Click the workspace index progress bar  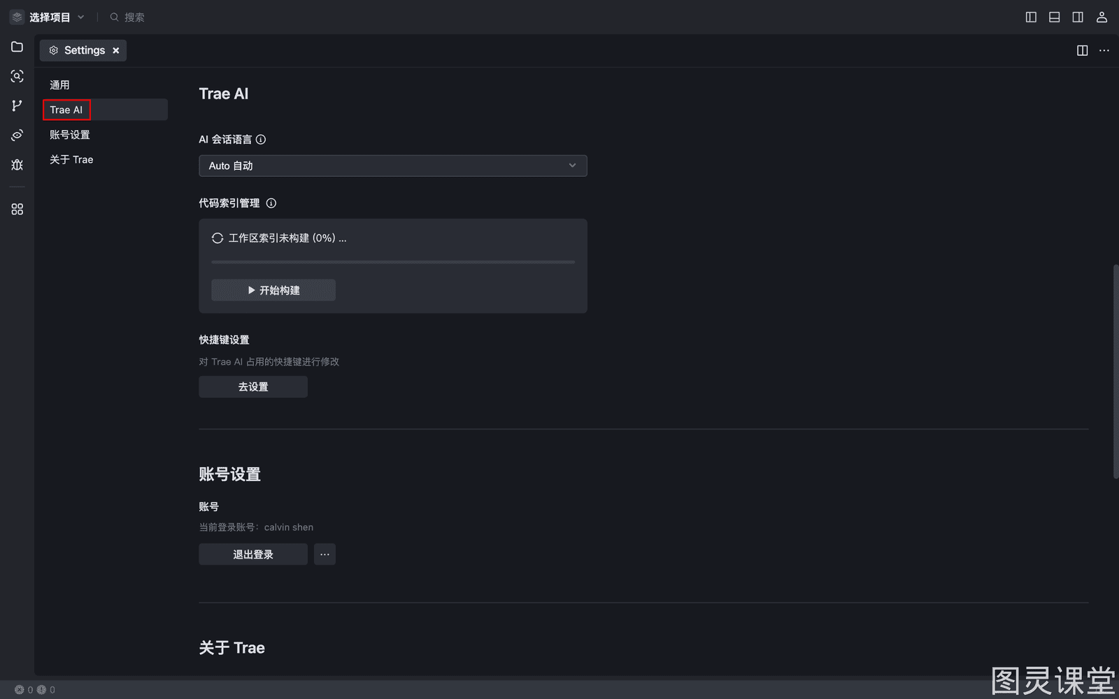coord(393,262)
